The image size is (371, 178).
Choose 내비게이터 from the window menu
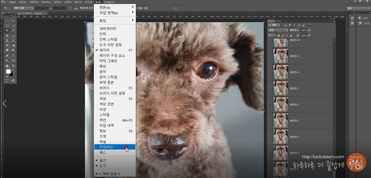(x=115, y=29)
